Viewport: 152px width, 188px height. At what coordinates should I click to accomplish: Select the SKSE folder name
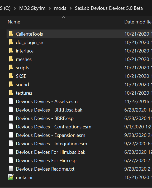[21, 76]
